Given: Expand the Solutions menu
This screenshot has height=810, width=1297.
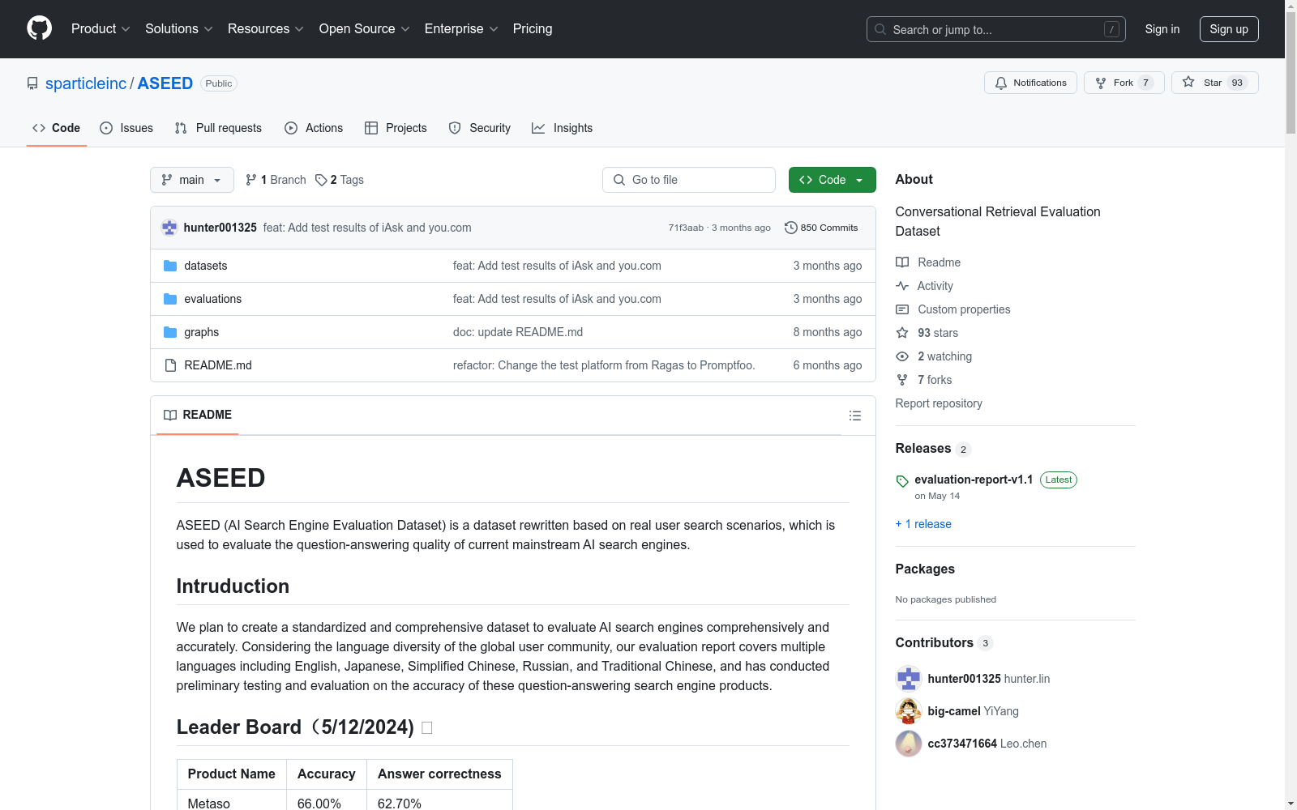Looking at the screenshot, I should (179, 29).
